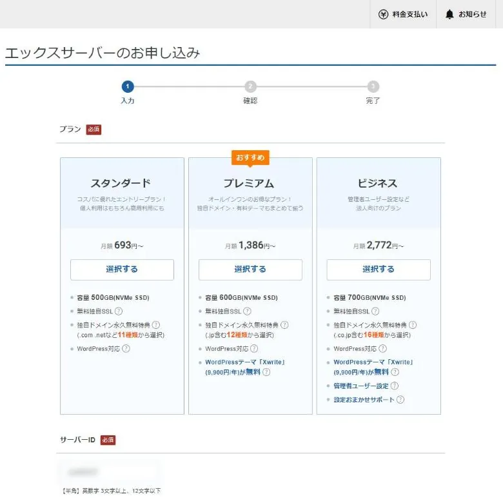Click the 月額 1,386円 price
The height and width of the screenshot is (503, 503).
(250, 246)
